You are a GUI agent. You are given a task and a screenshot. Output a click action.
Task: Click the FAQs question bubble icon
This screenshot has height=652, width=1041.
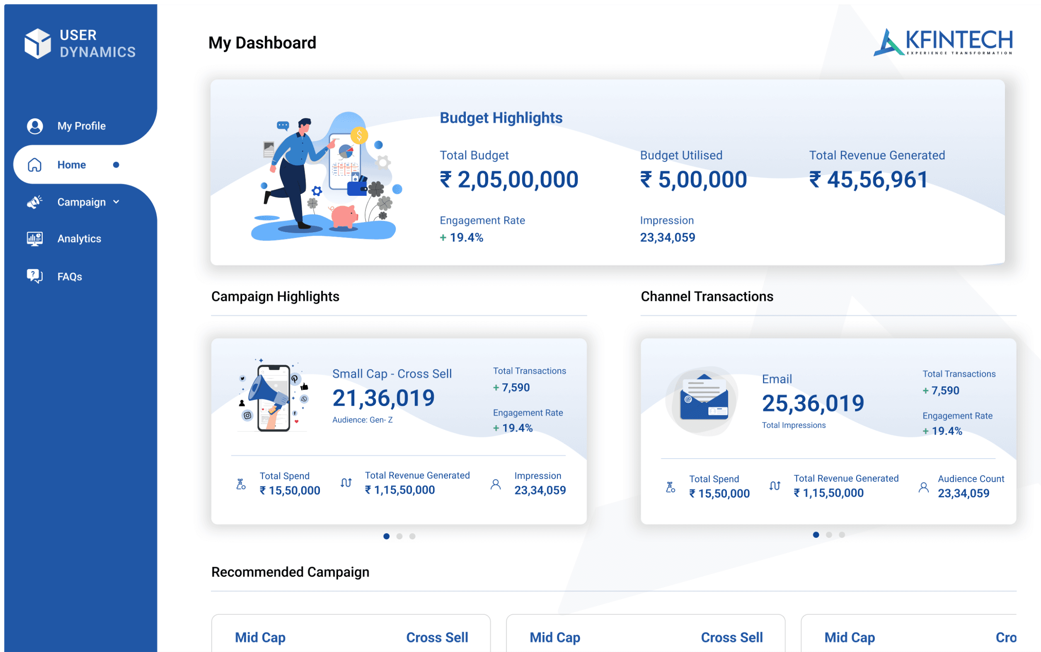[34, 276]
